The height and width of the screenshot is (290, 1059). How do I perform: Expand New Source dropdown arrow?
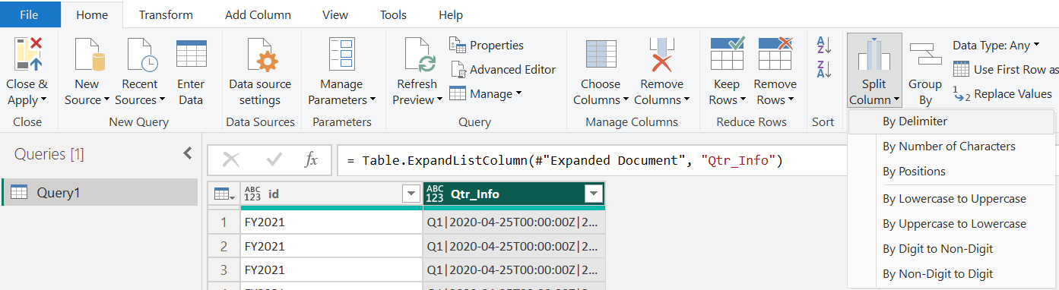(106, 100)
